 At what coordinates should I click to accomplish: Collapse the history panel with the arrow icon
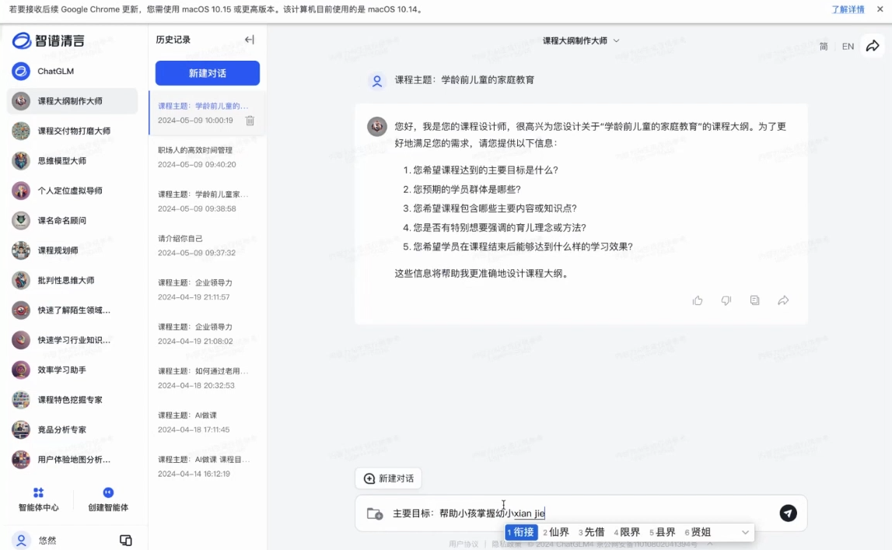coord(250,40)
